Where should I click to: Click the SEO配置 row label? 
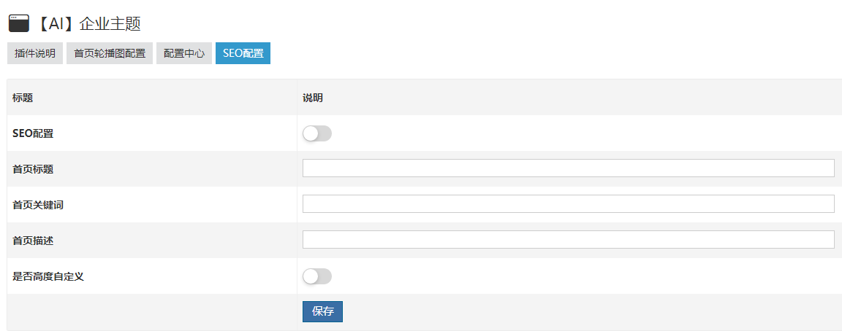coord(33,133)
